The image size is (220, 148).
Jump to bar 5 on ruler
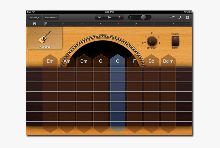point(118,23)
